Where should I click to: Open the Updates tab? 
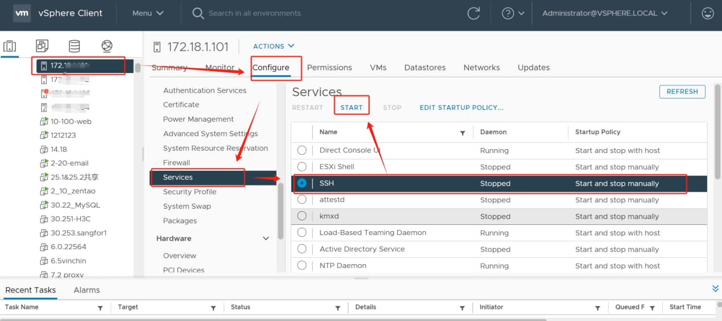(x=534, y=67)
